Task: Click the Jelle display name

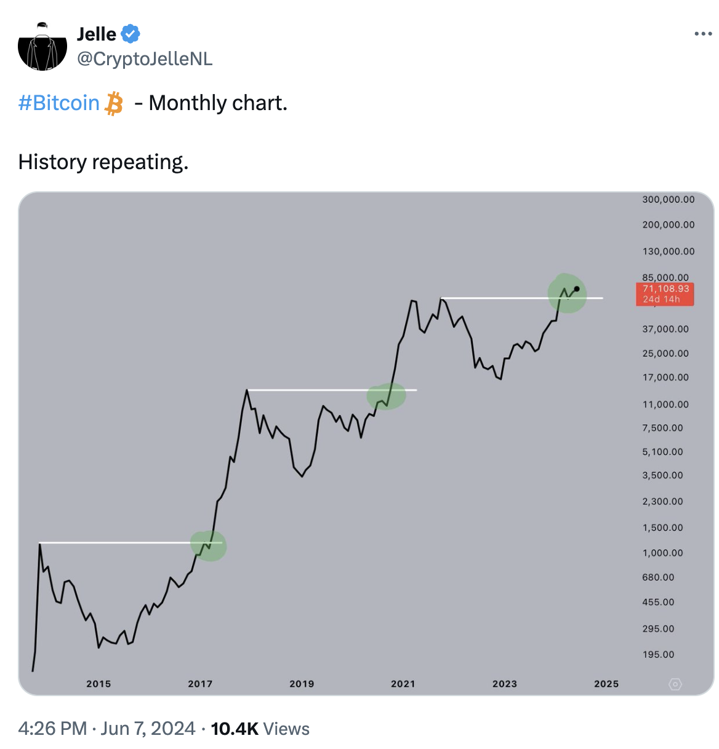Action: pos(97,34)
